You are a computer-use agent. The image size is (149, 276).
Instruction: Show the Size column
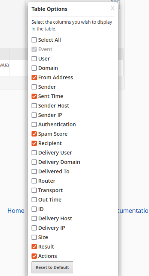click(34, 237)
